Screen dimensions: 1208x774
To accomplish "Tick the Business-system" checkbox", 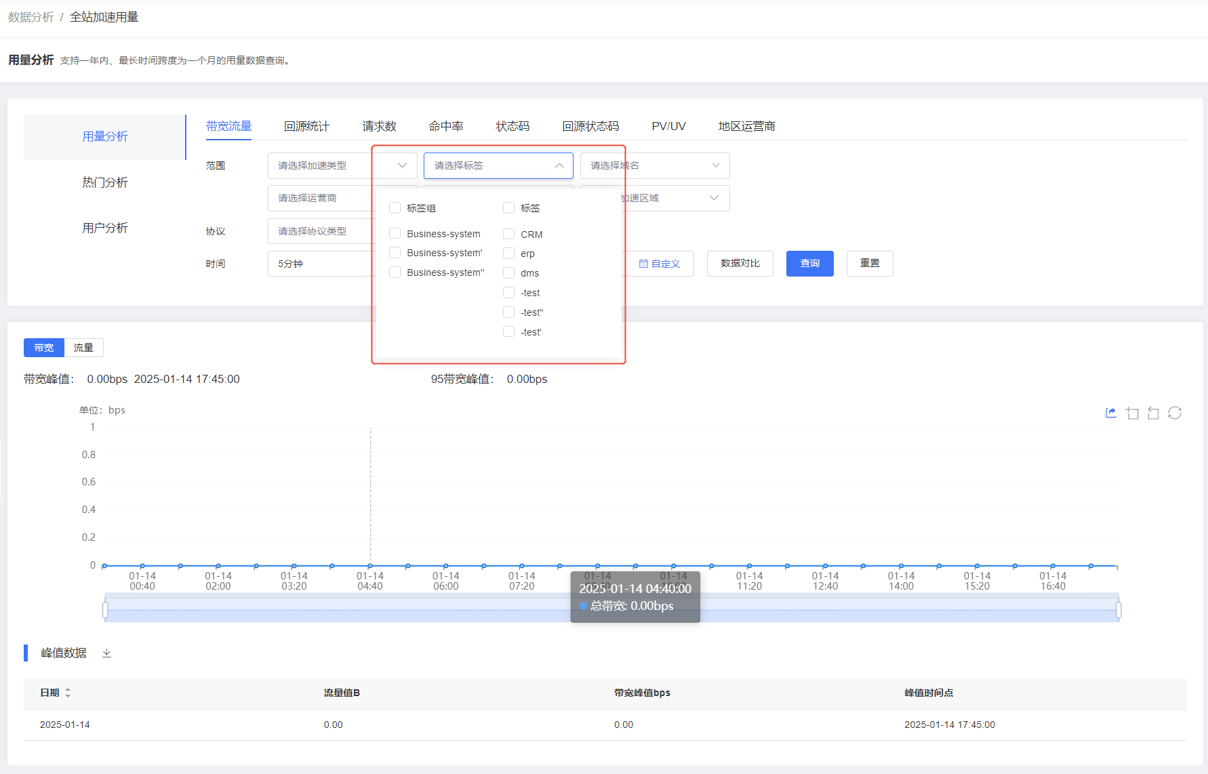I will [x=395, y=272].
